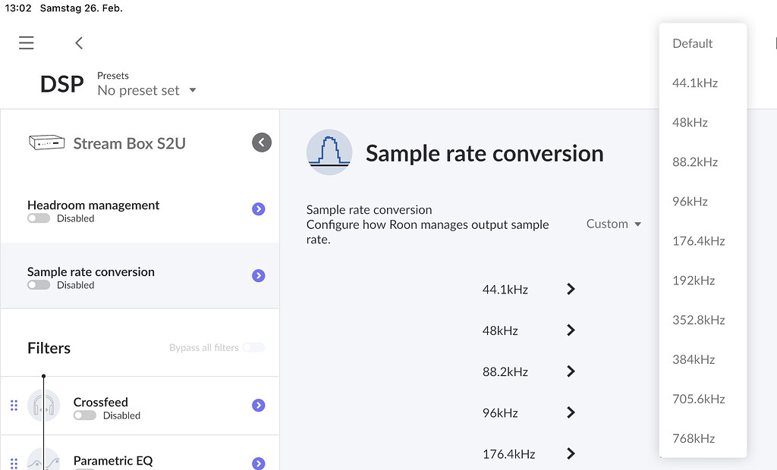Open the Presets dropdown

(x=146, y=90)
